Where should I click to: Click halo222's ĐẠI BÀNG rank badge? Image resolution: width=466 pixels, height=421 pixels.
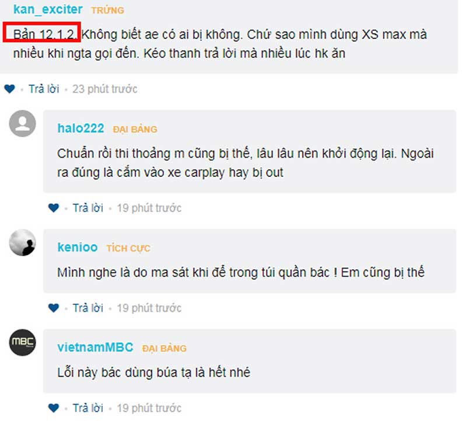135,129
